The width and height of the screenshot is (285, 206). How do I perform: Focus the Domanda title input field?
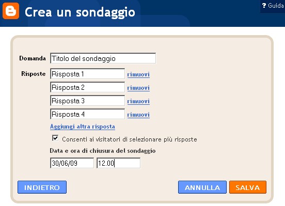coord(103,58)
